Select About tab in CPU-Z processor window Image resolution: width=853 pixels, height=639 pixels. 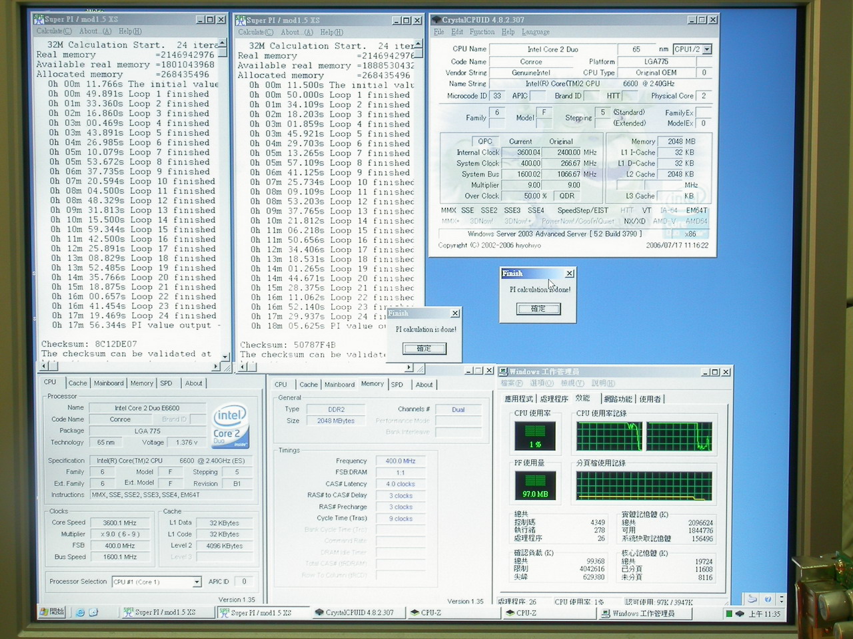[x=193, y=383]
